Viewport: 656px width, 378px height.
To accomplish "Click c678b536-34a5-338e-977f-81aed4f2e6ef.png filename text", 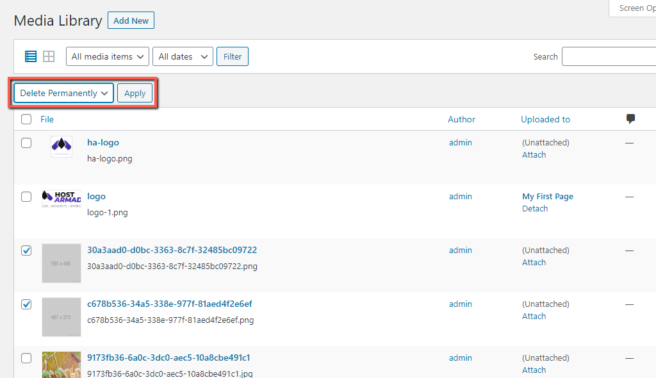I will [170, 320].
